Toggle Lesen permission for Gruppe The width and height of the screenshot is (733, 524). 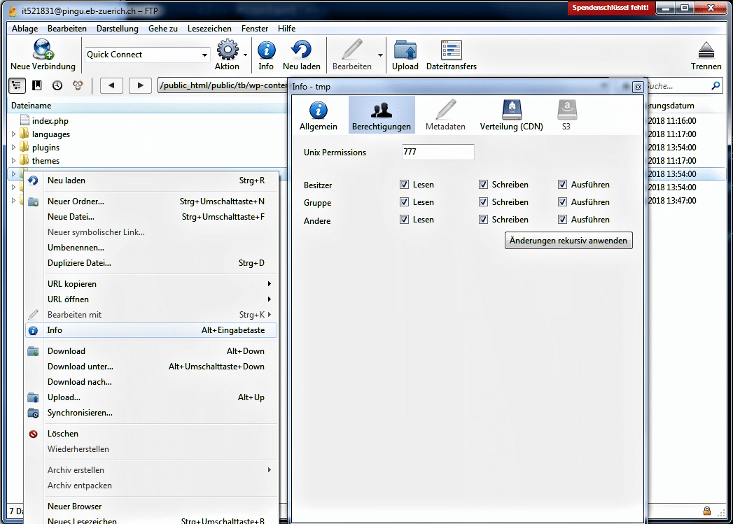[404, 201]
